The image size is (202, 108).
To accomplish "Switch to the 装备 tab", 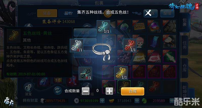I will pyautogui.click(x=47, y=13).
